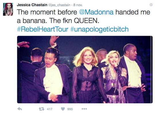The image size is (155, 114).
Task: Click the raised hand of the left dancer
Action: click(54, 40)
